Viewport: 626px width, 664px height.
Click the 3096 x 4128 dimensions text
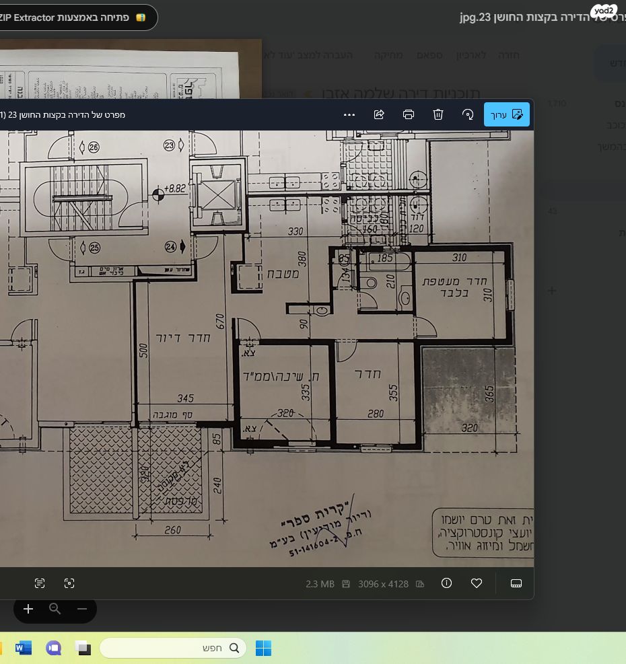click(x=383, y=584)
